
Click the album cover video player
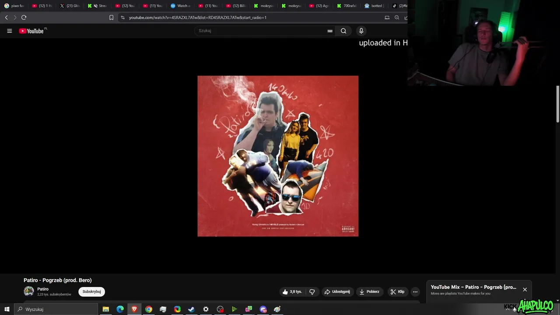pyautogui.click(x=278, y=156)
